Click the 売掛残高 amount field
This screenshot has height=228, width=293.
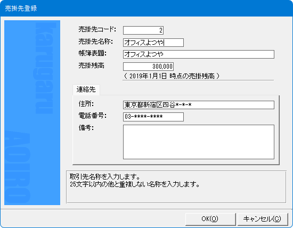point(149,67)
